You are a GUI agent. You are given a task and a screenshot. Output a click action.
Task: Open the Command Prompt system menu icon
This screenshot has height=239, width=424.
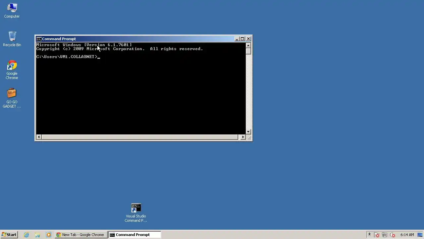39,39
